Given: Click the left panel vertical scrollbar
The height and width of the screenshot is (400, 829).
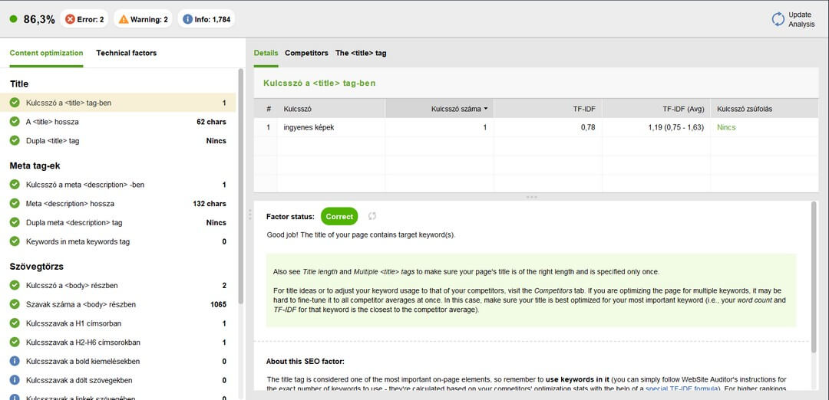Looking at the screenshot, I should tap(241, 192).
